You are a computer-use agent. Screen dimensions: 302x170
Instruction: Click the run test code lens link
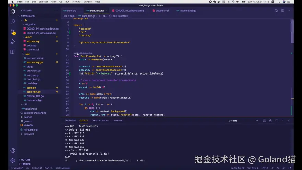pyautogui.click(x=77, y=53)
